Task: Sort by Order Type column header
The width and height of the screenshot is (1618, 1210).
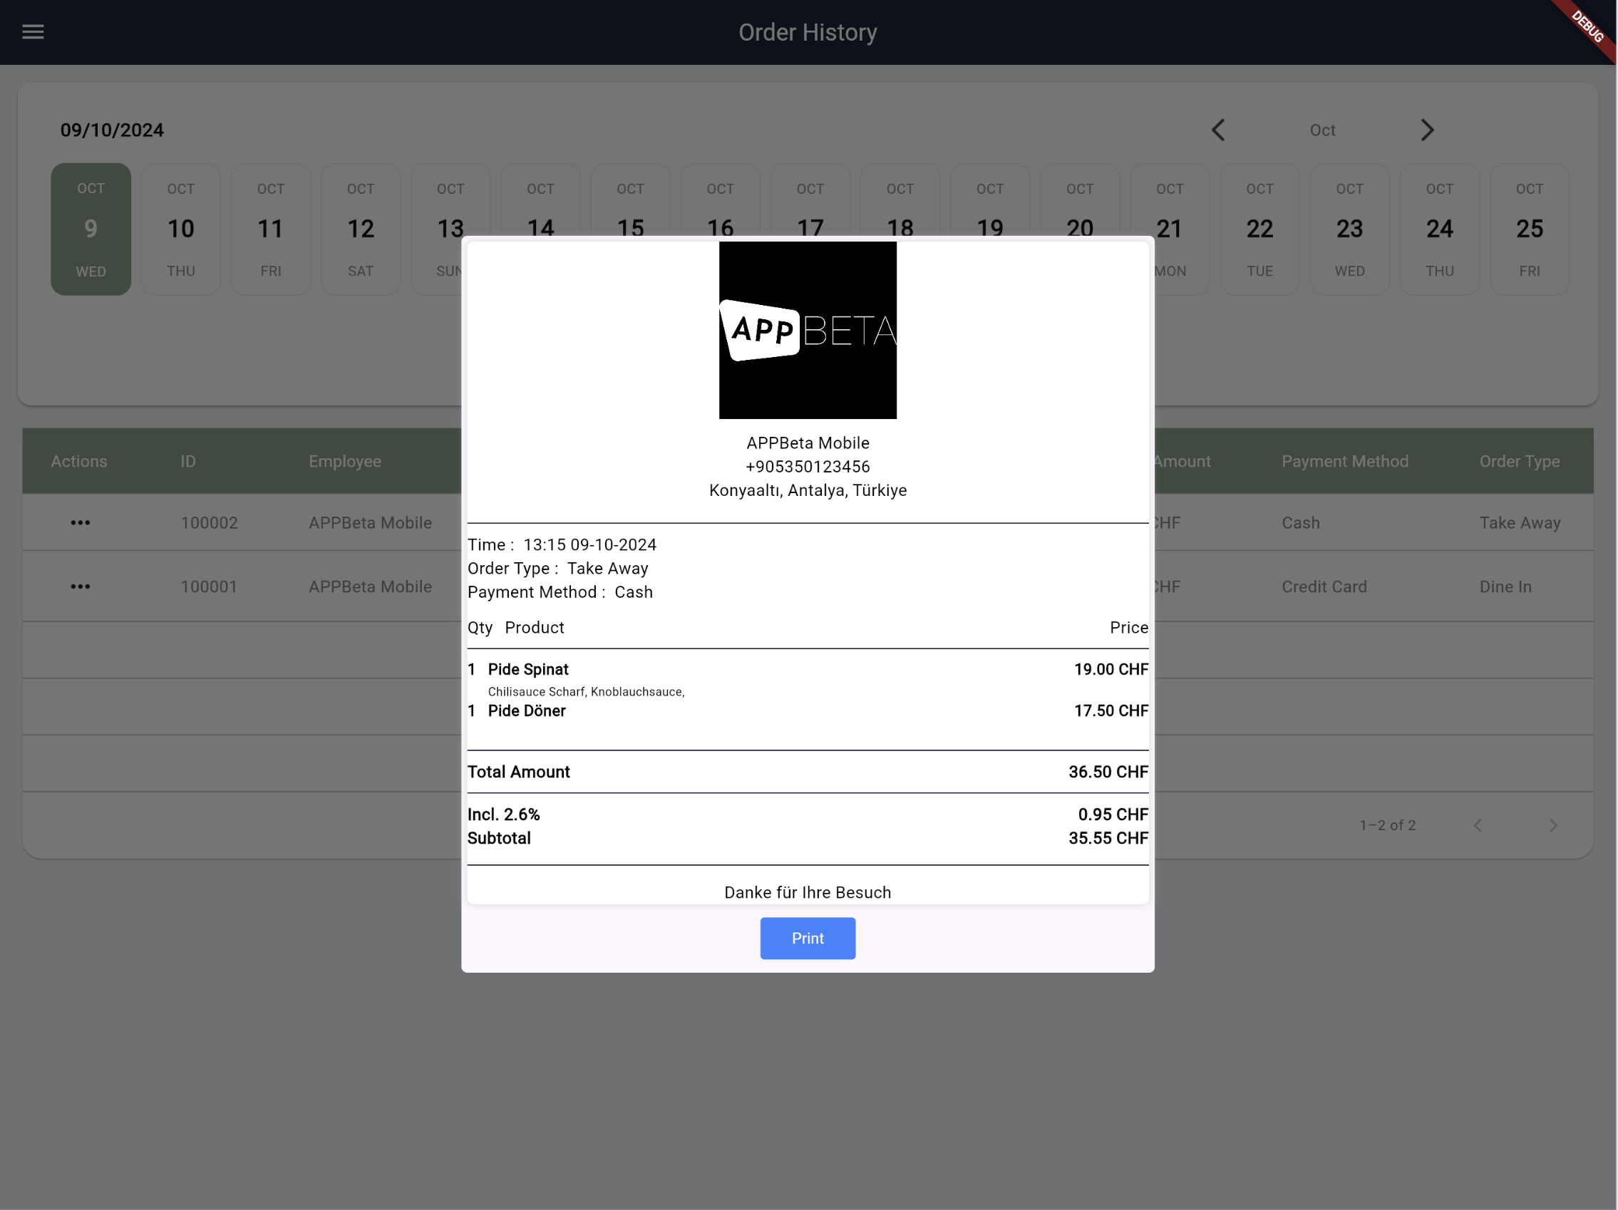Action: pyautogui.click(x=1519, y=461)
